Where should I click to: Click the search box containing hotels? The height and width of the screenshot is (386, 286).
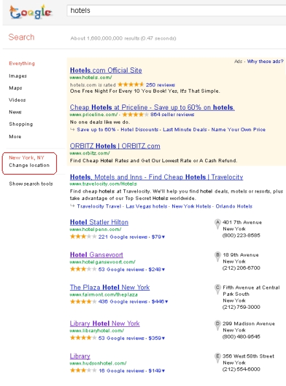pyautogui.click(x=176, y=10)
